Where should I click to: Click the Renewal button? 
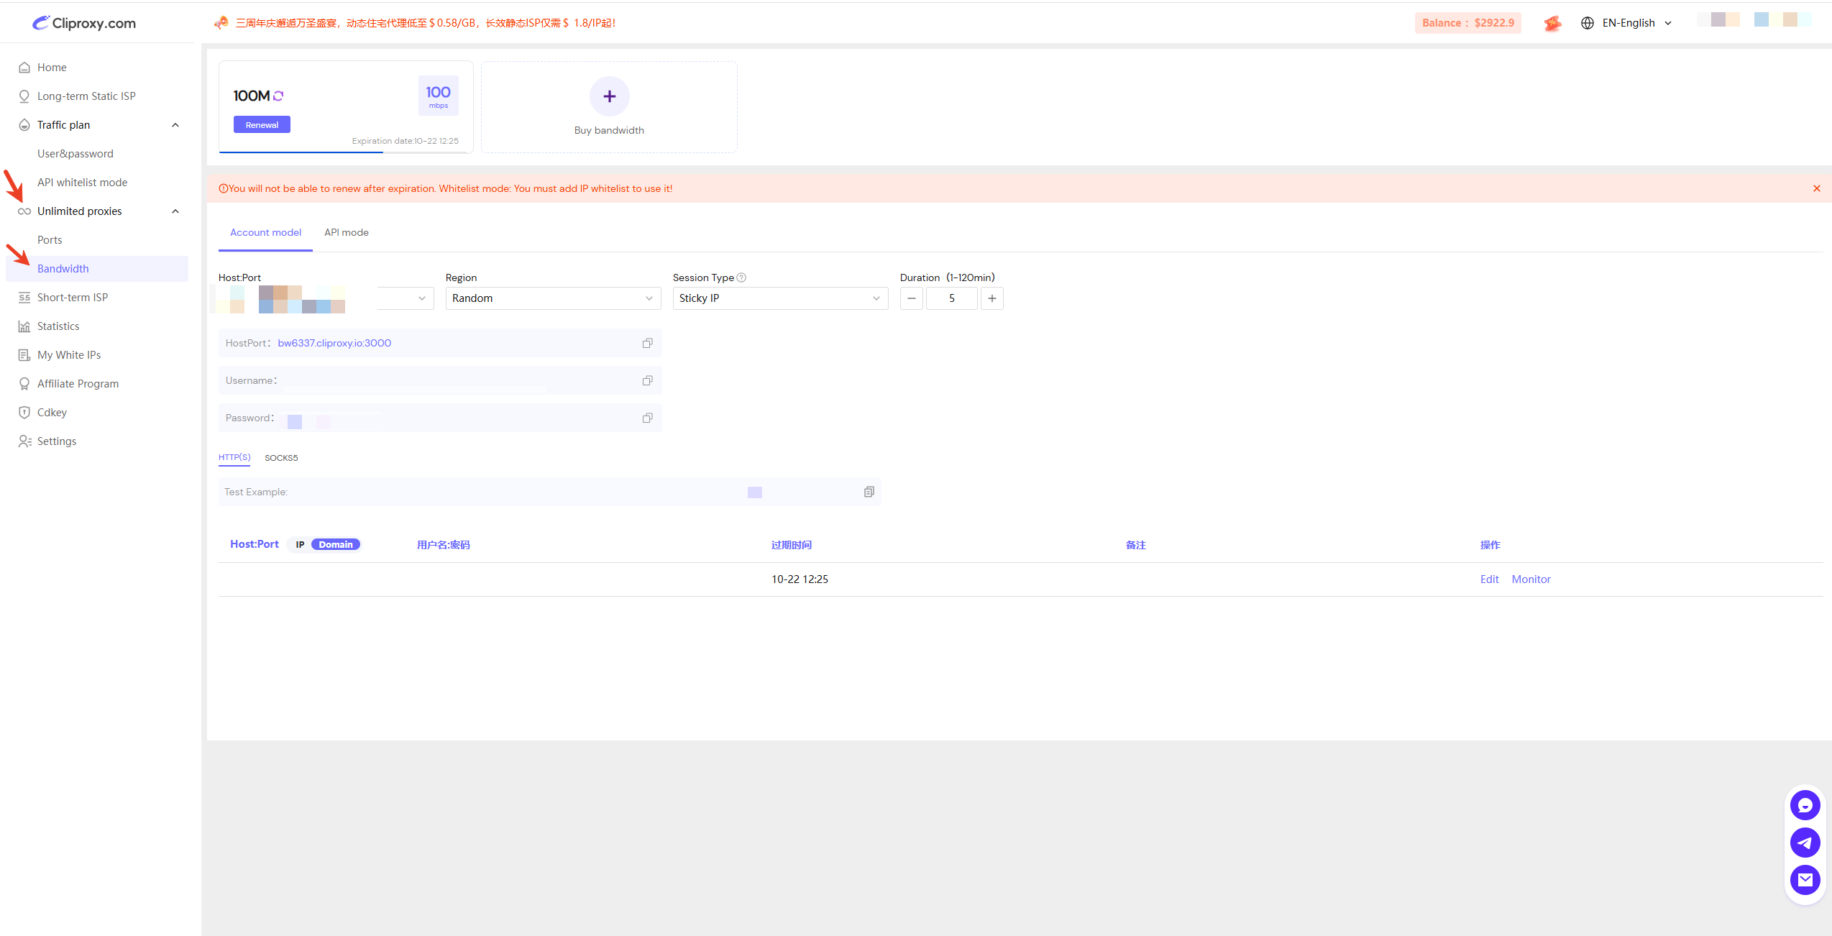[262, 125]
